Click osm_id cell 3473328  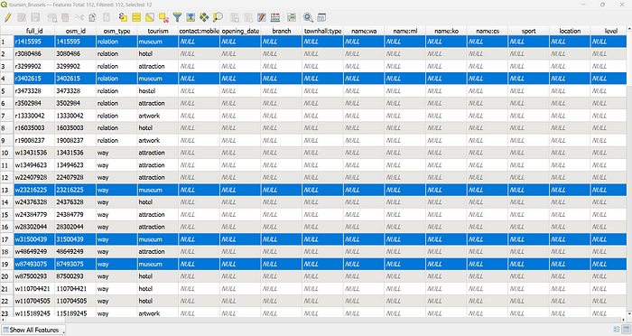[75, 90]
